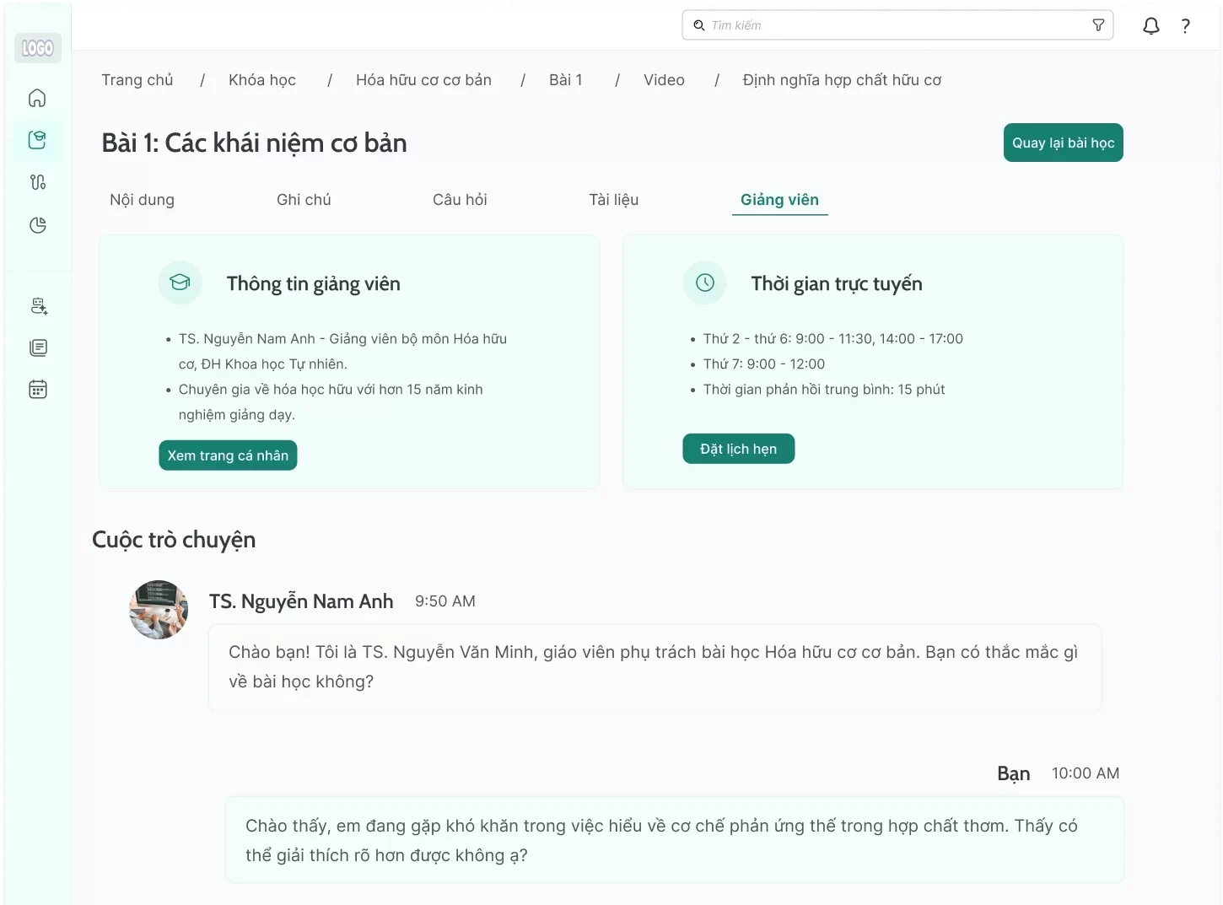Click the clock icon beside Thời gian trực tuyến
Screen dimensions: 1223x905
click(704, 283)
